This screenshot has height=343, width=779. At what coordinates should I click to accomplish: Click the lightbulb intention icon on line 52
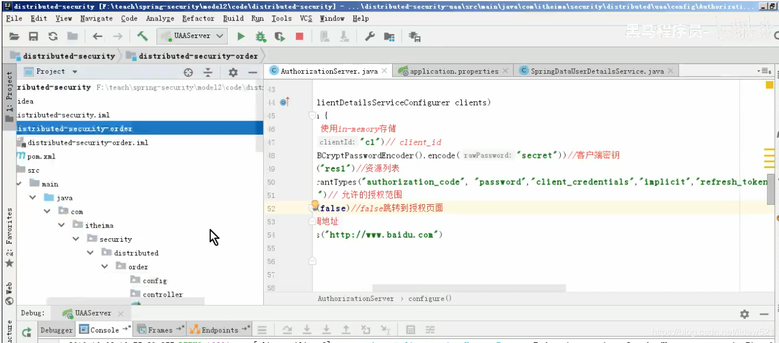click(315, 205)
